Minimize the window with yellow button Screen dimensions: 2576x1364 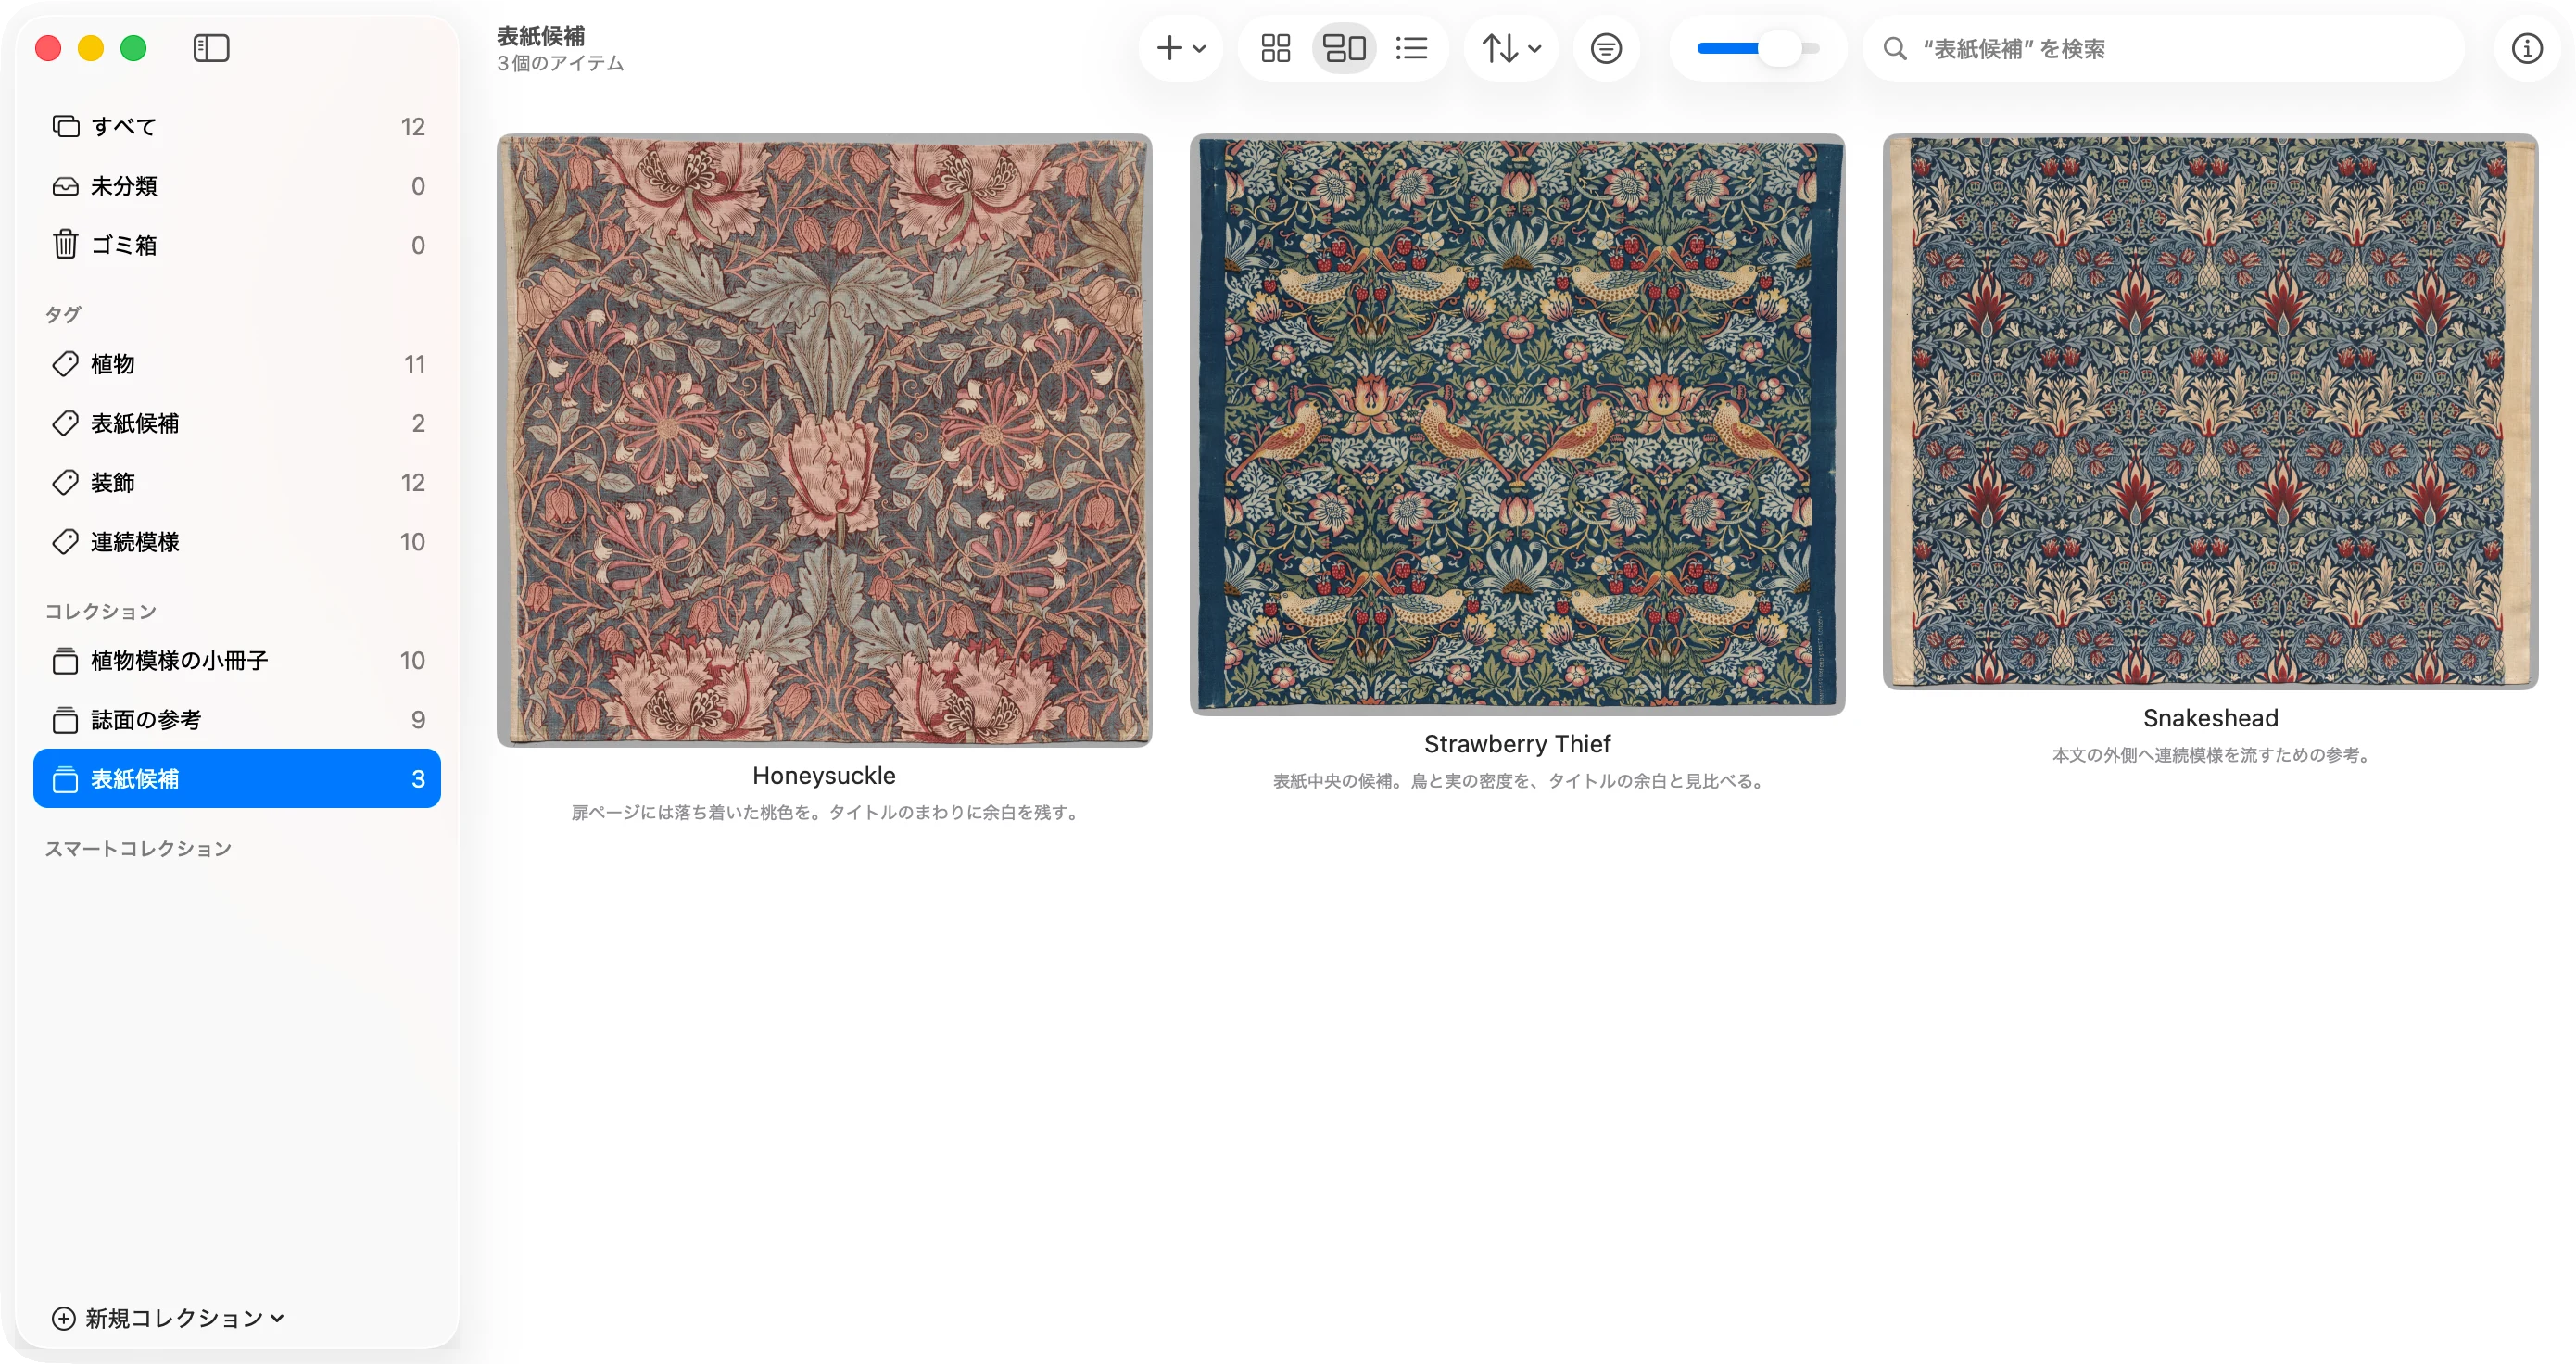(x=91, y=48)
